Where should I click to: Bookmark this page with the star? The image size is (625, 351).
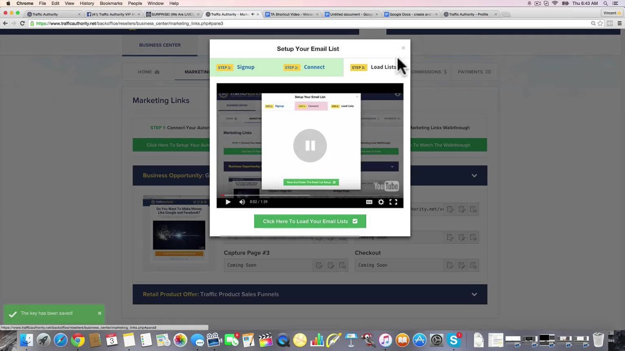(601, 23)
